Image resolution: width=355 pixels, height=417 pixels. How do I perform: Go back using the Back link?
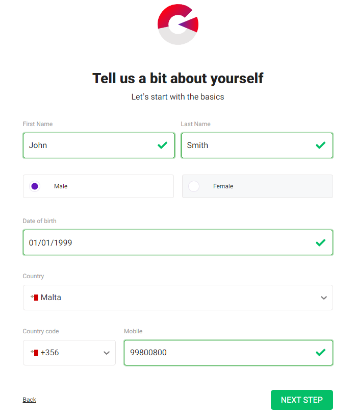[29, 400]
